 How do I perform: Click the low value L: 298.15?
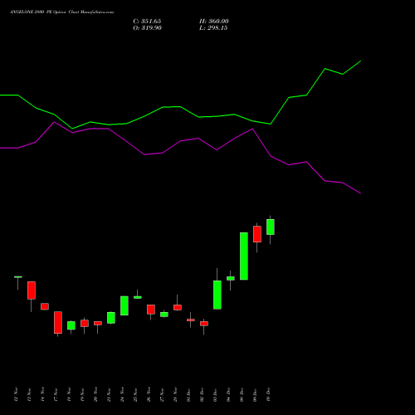coord(213,28)
